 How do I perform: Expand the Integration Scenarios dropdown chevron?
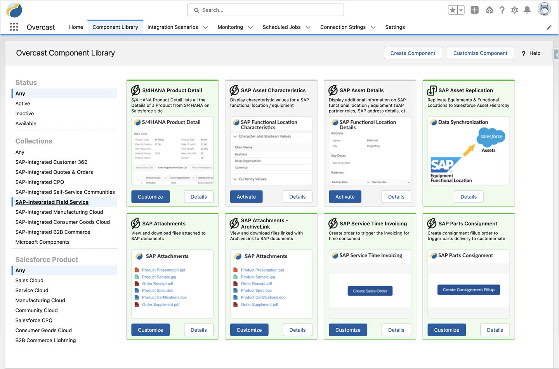tap(205, 28)
